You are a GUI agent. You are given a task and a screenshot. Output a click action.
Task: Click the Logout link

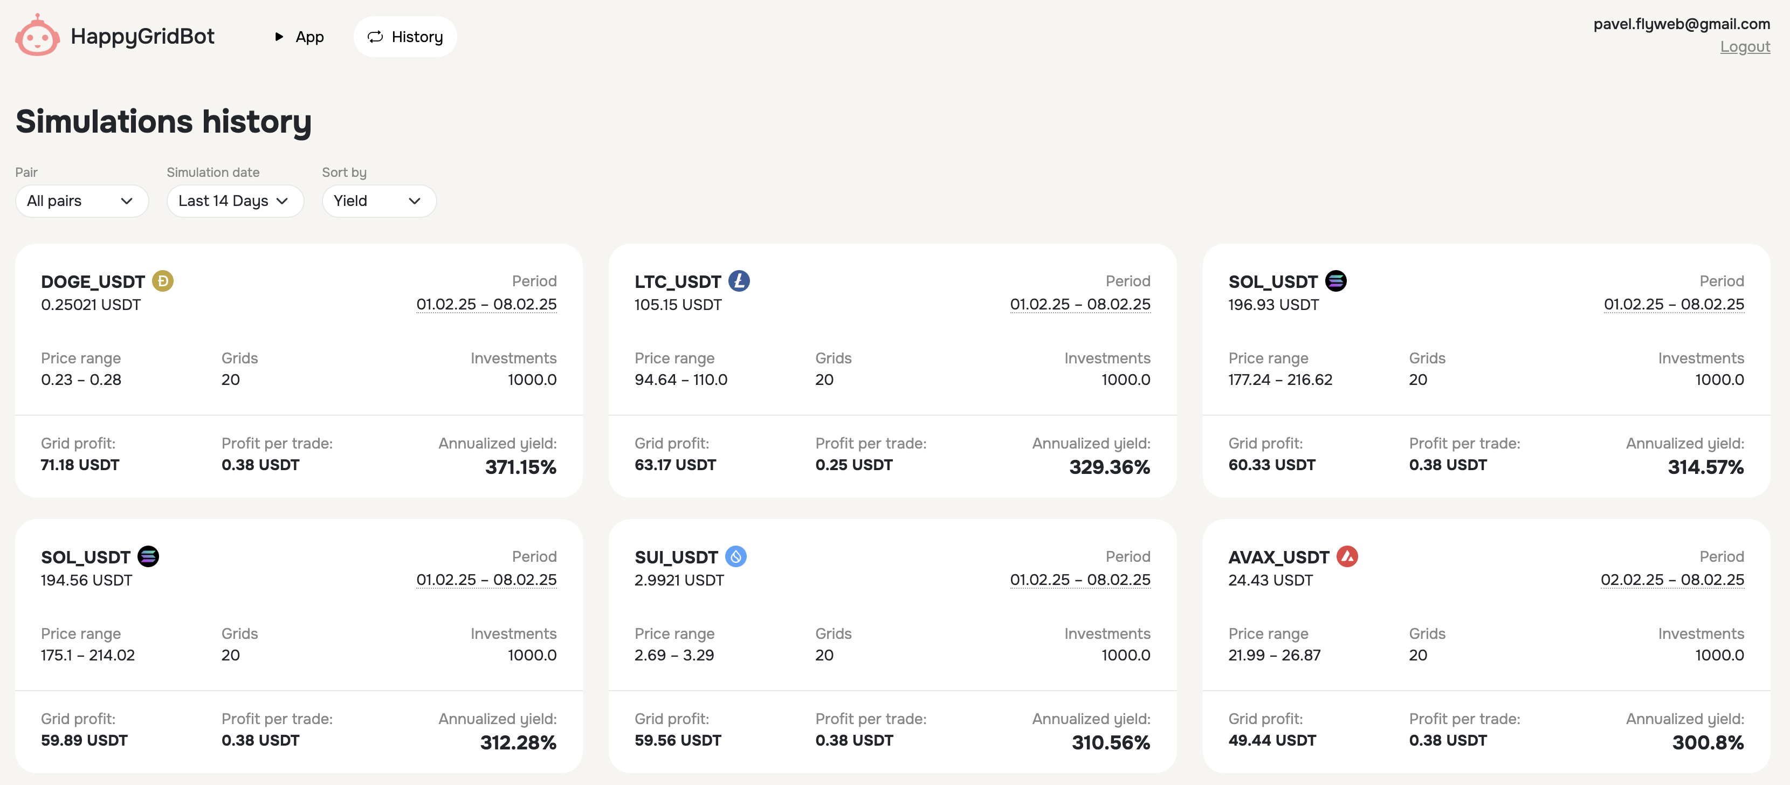(x=1744, y=46)
